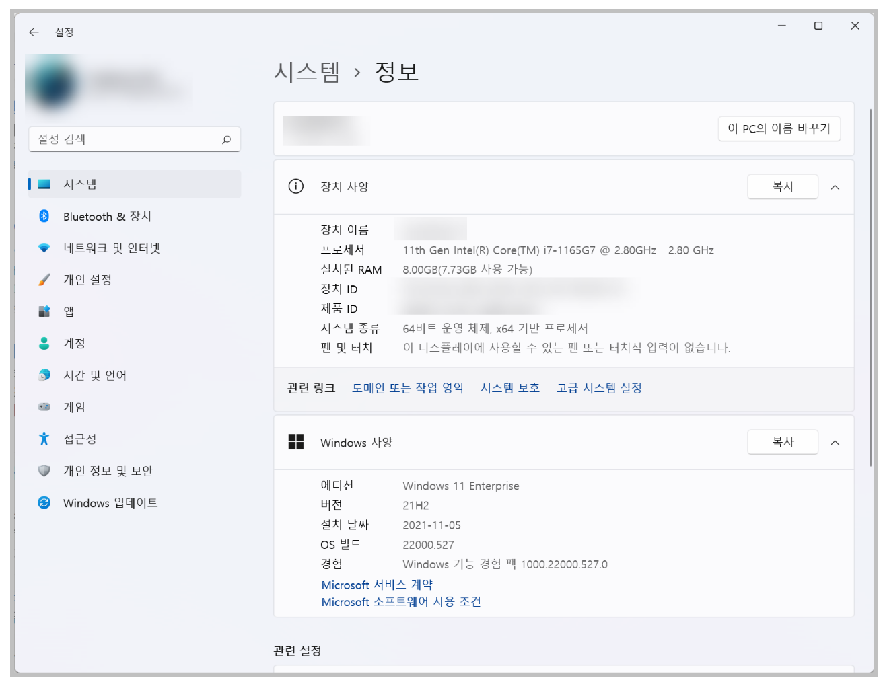
Task: Click 이 PC의 이름 바꾸기 button
Action: tap(779, 128)
